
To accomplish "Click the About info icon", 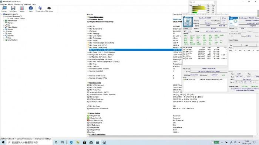I will coord(31,9).
